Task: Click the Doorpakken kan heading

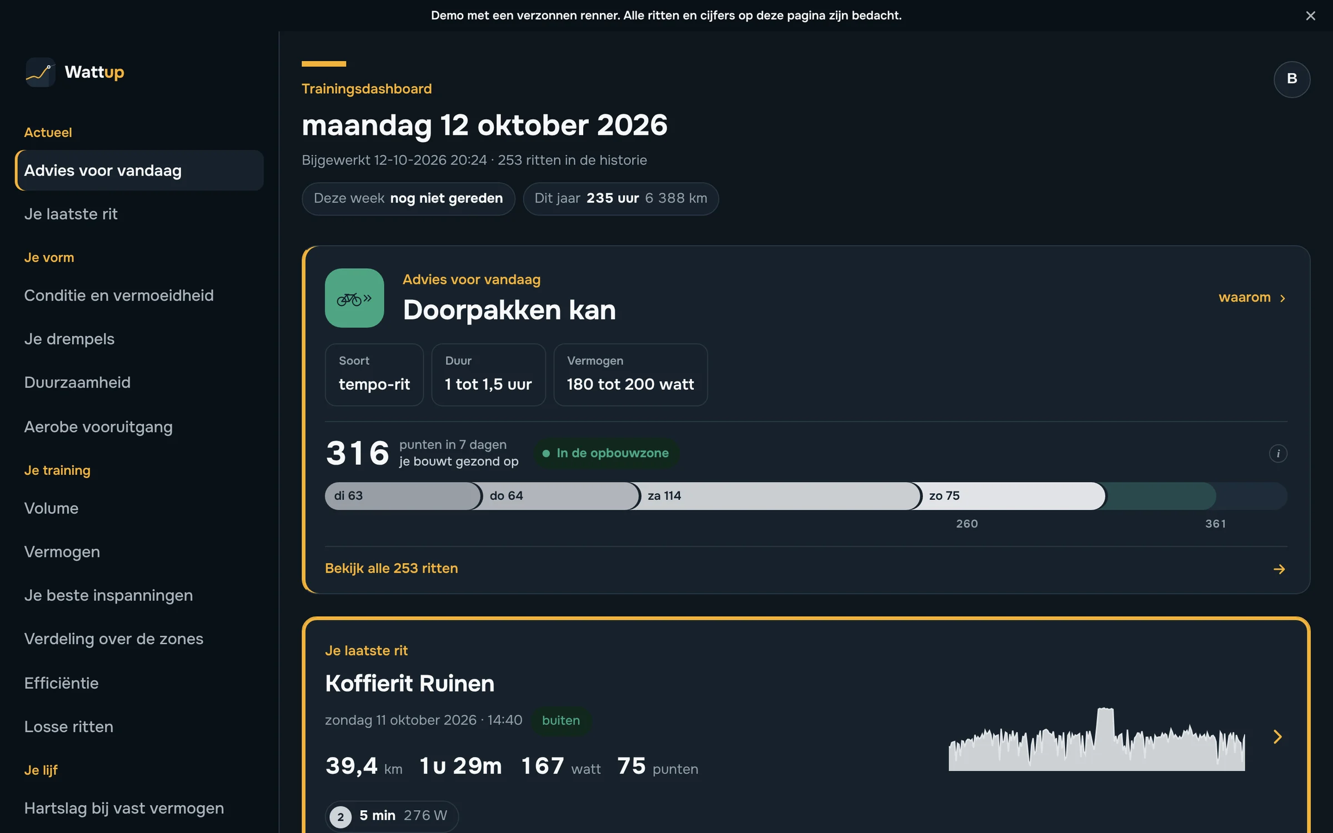Action: pos(509,310)
